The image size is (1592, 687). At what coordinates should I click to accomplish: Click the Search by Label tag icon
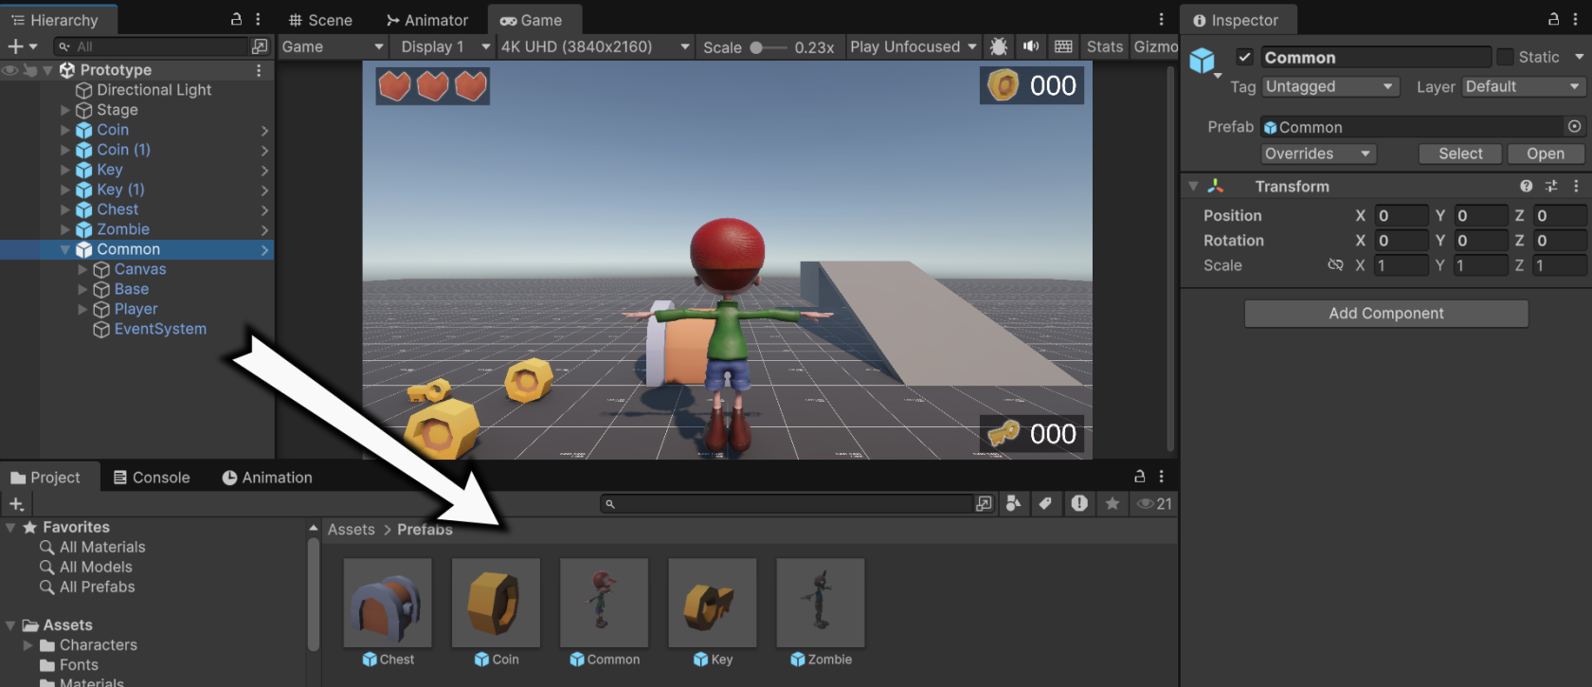pyautogui.click(x=1045, y=504)
